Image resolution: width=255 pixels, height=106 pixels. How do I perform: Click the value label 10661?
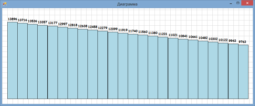click(193, 37)
